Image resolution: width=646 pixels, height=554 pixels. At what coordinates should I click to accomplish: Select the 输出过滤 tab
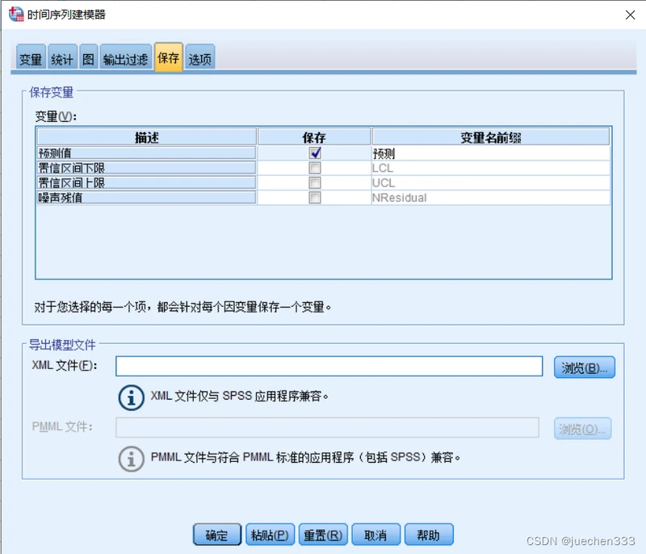(x=126, y=57)
